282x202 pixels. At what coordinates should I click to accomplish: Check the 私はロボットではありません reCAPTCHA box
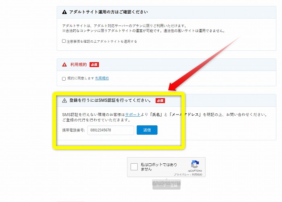[x=134, y=167]
